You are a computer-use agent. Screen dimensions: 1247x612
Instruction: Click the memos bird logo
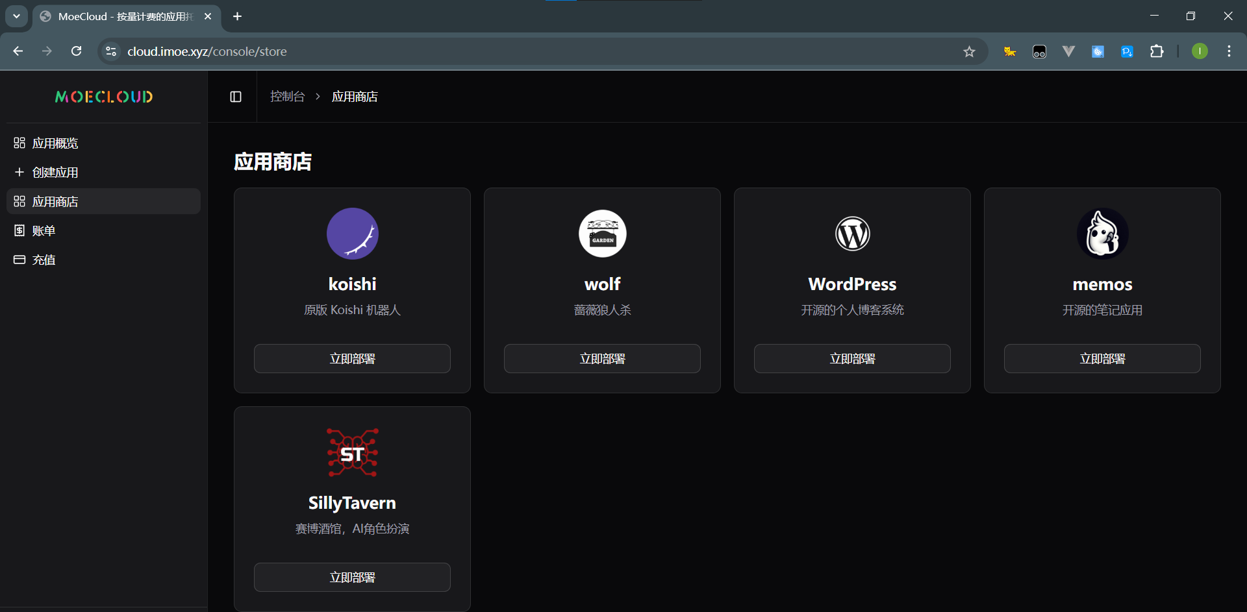click(1102, 234)
